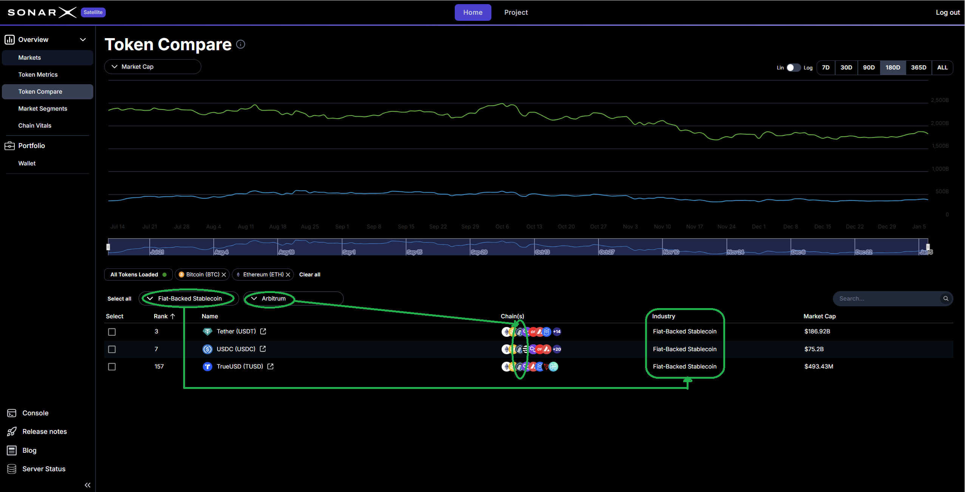The width and height of the screenshot is (965, 492).
Task: Click the Release notes rocket icon
Action: [x=12, y=431]
